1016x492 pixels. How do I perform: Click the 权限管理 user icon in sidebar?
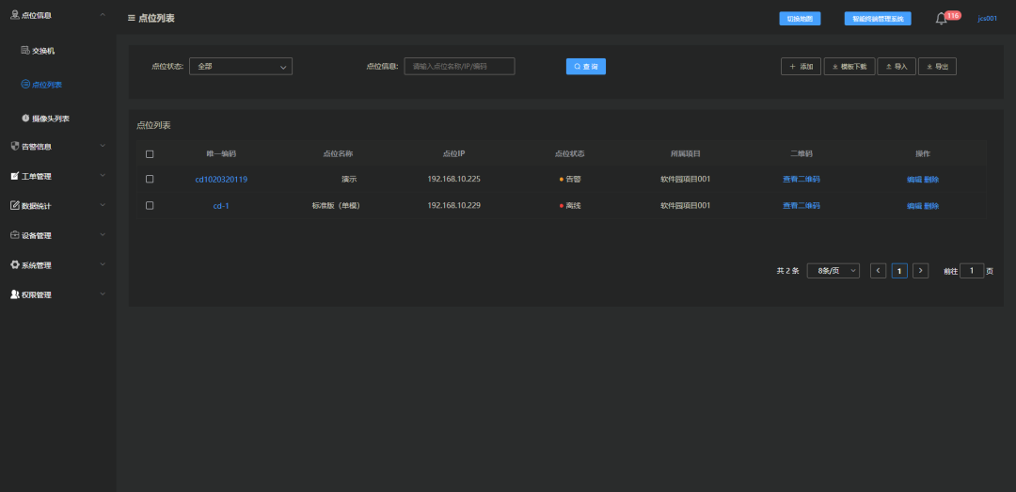[x=15, y=294]
